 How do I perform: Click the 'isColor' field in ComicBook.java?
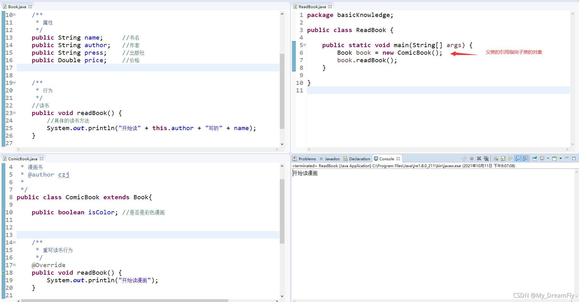coord(101,212)
